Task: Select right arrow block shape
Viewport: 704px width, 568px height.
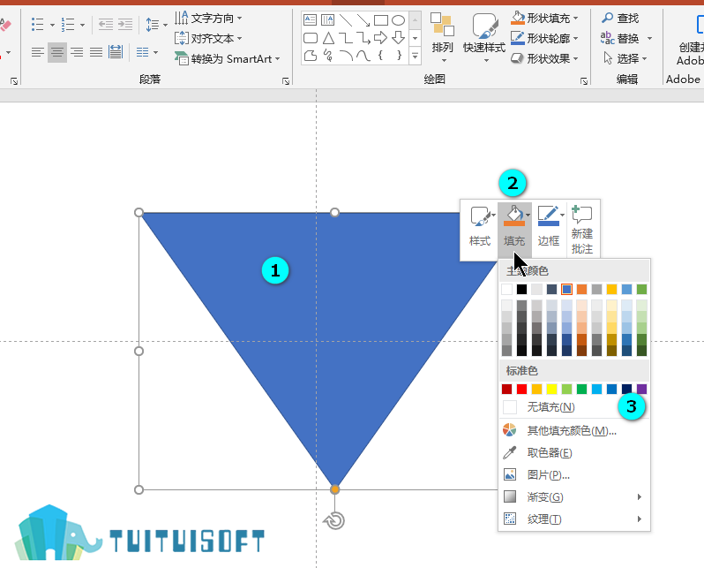Action: coord(381,38)
